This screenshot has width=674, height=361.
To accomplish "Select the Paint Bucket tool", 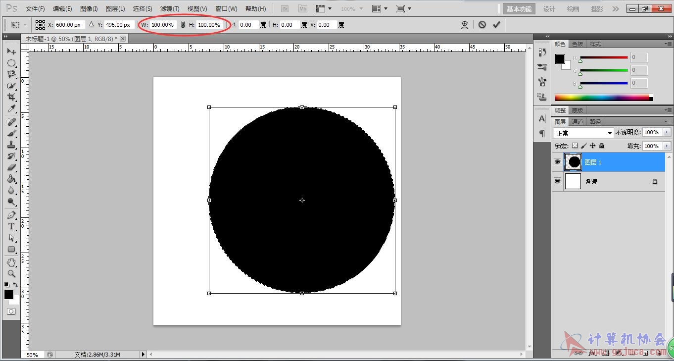I will click(x=11, y=179).
